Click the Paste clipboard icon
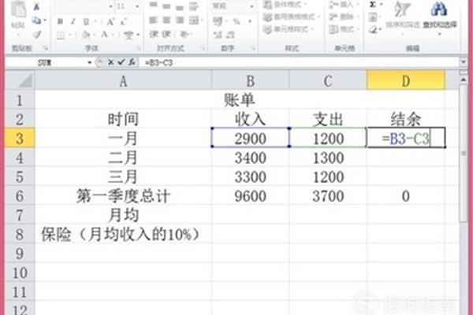This screenshot has width=473, height=315. [19, 9]
